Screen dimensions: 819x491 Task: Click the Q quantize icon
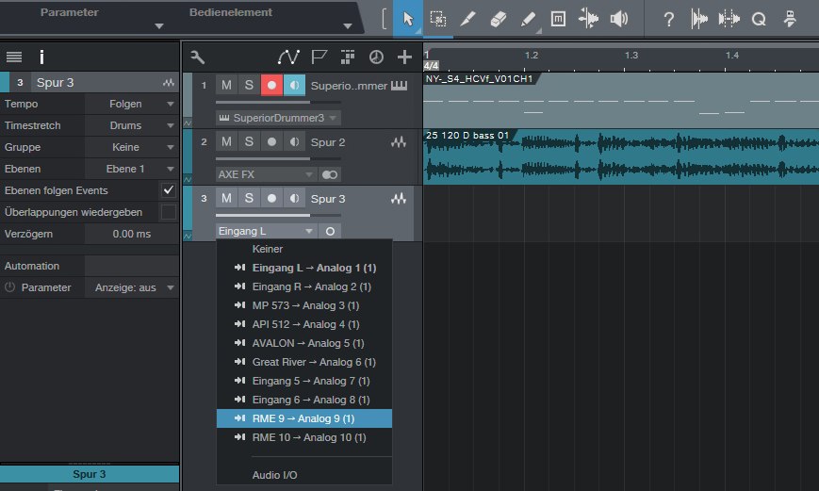pyautogui.click(x=759, y=20)
